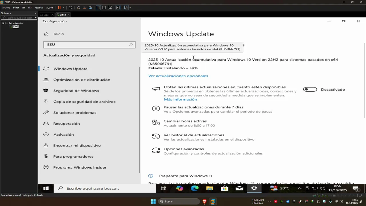Image resolution: width=366 pixels, height=206 pixels.
Task: Revert the VM to previous snapshot
Action: tap(84, 8)
